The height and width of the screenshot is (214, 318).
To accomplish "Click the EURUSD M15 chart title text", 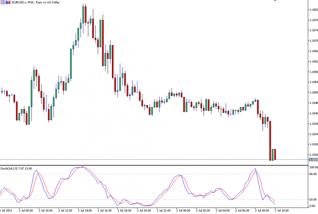I will click(33, 2).
